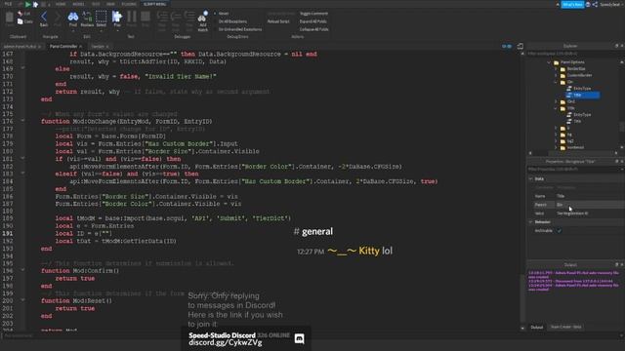Viewport: 625px width, 351px height.
Task: Click the Copy icon in Clipboard group
Action: click(21, 21)
